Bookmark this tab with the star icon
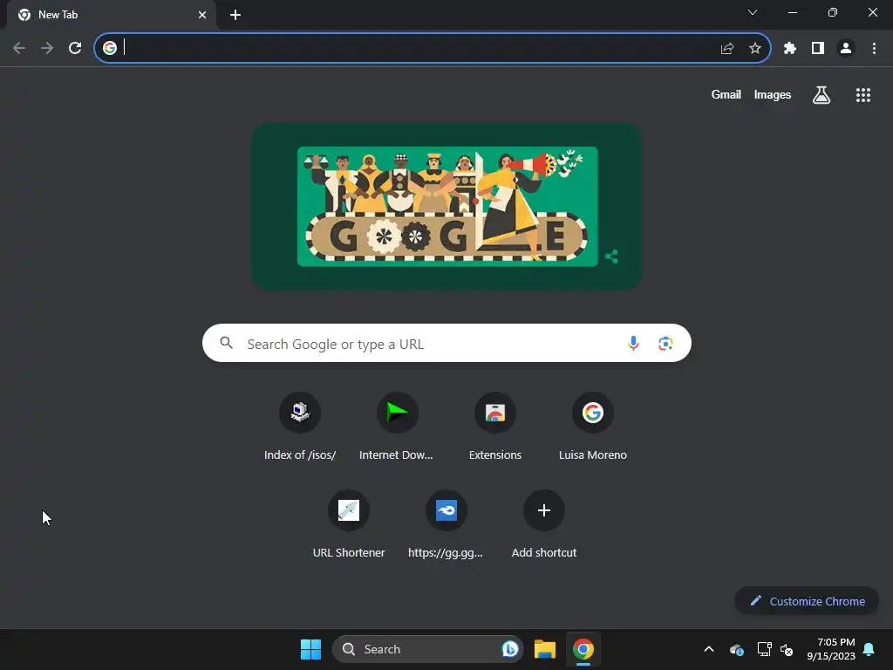The width and height of the screenshot is (893, 670). (x=754, y=49)
